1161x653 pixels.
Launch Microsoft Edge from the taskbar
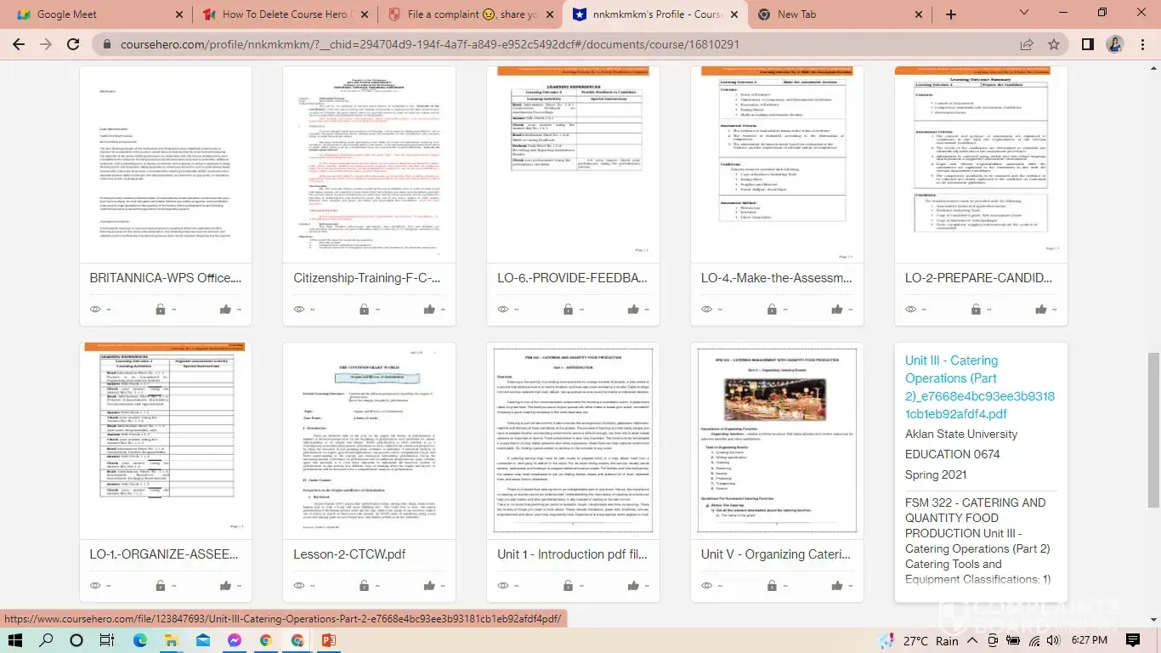click(140, 640)
